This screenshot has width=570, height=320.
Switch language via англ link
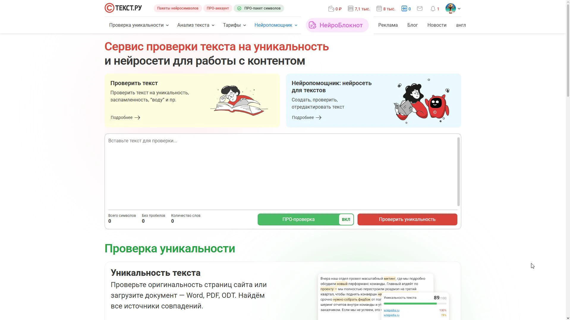click(461, 25)
